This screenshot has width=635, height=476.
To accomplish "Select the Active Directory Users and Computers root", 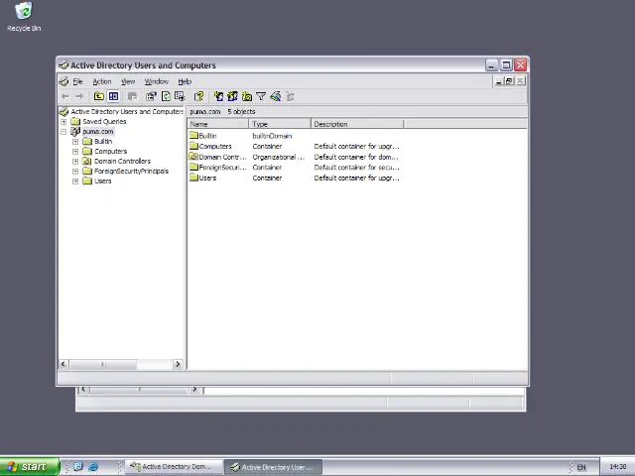I will pos(127,111).
